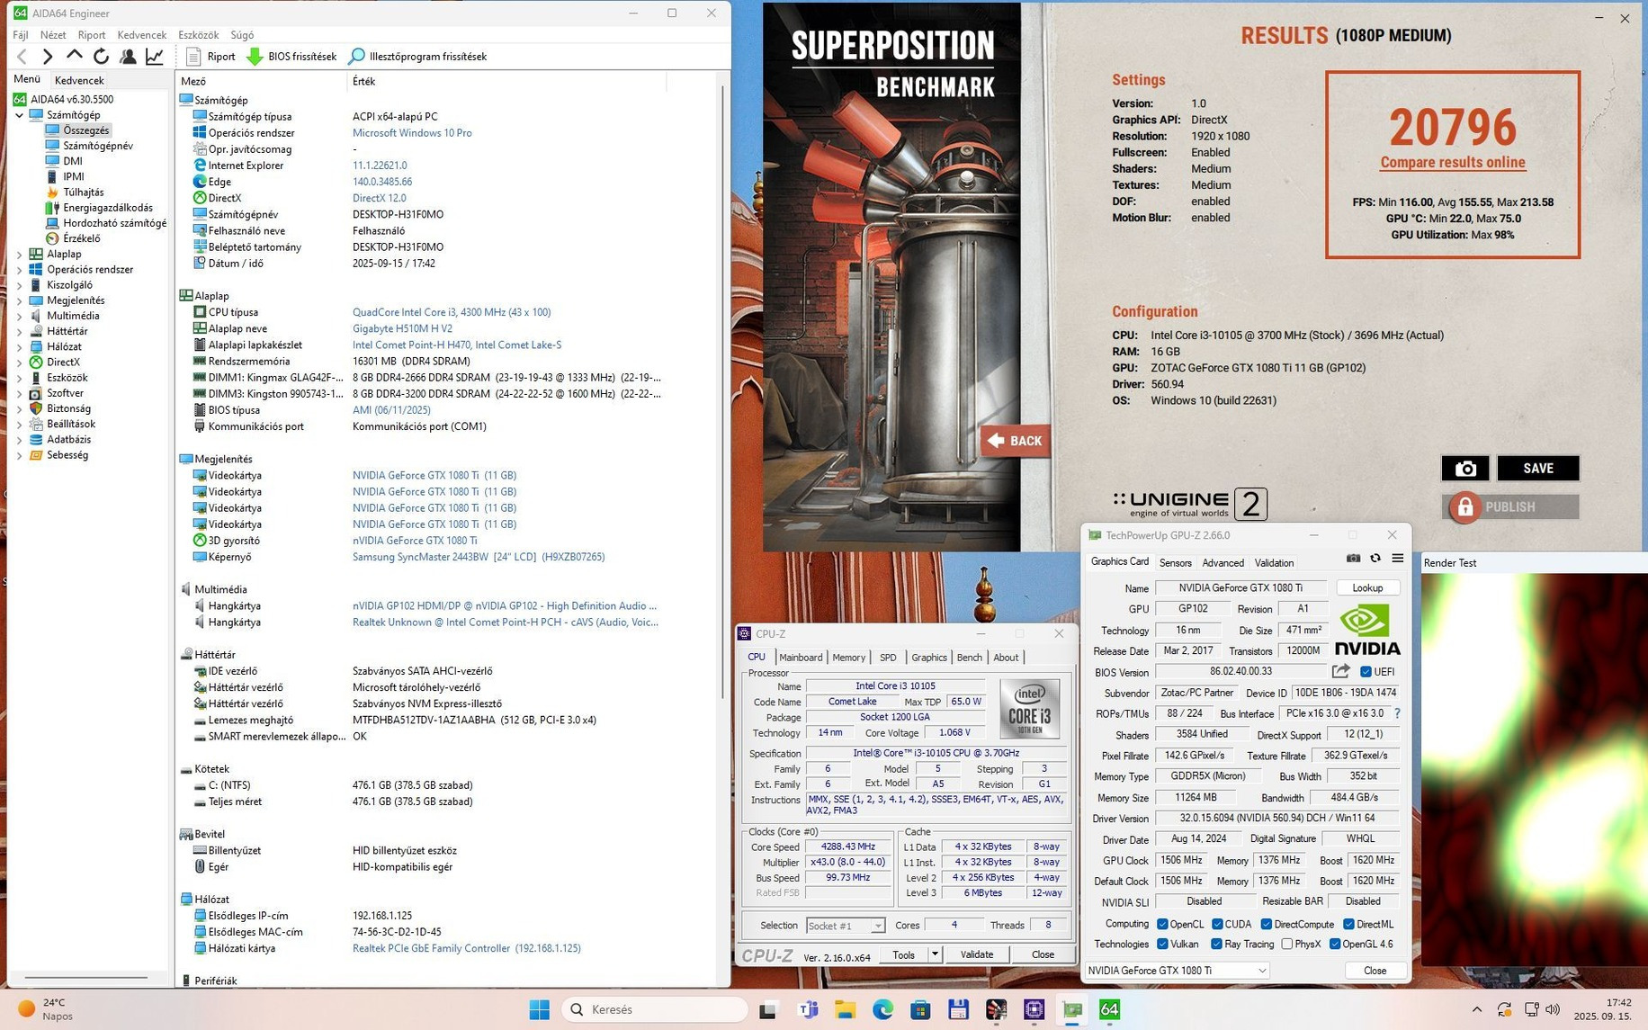Click the SAVE button in Superposition

coord(1538,469)
